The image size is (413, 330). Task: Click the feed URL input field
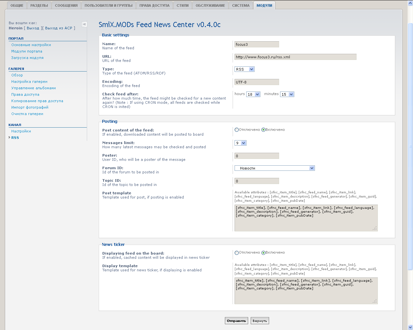click(295, 57)
